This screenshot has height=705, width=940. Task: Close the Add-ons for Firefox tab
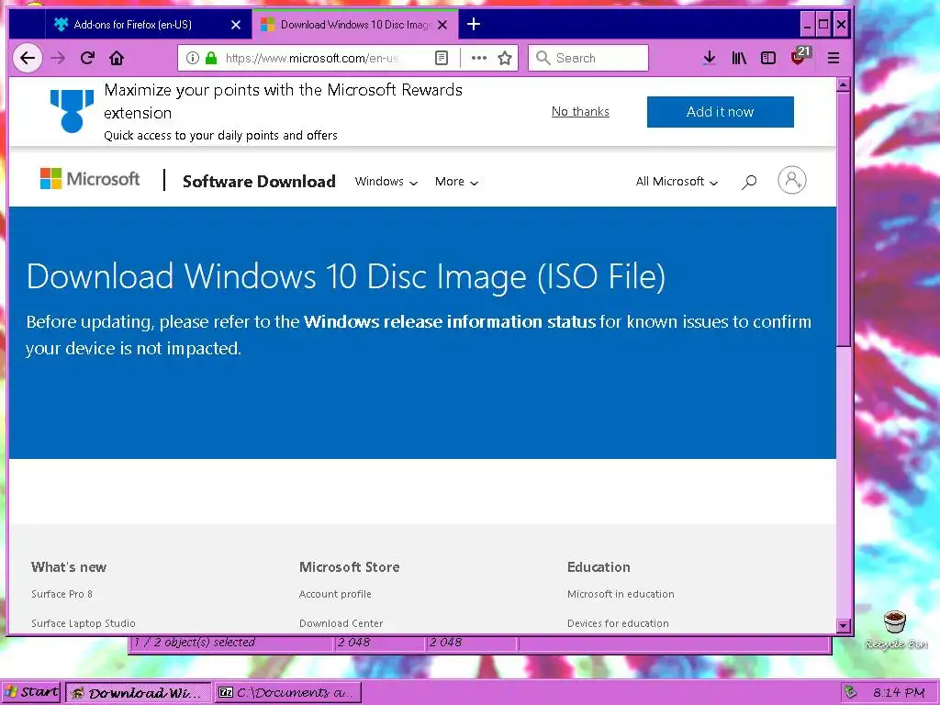coord(236,25)
